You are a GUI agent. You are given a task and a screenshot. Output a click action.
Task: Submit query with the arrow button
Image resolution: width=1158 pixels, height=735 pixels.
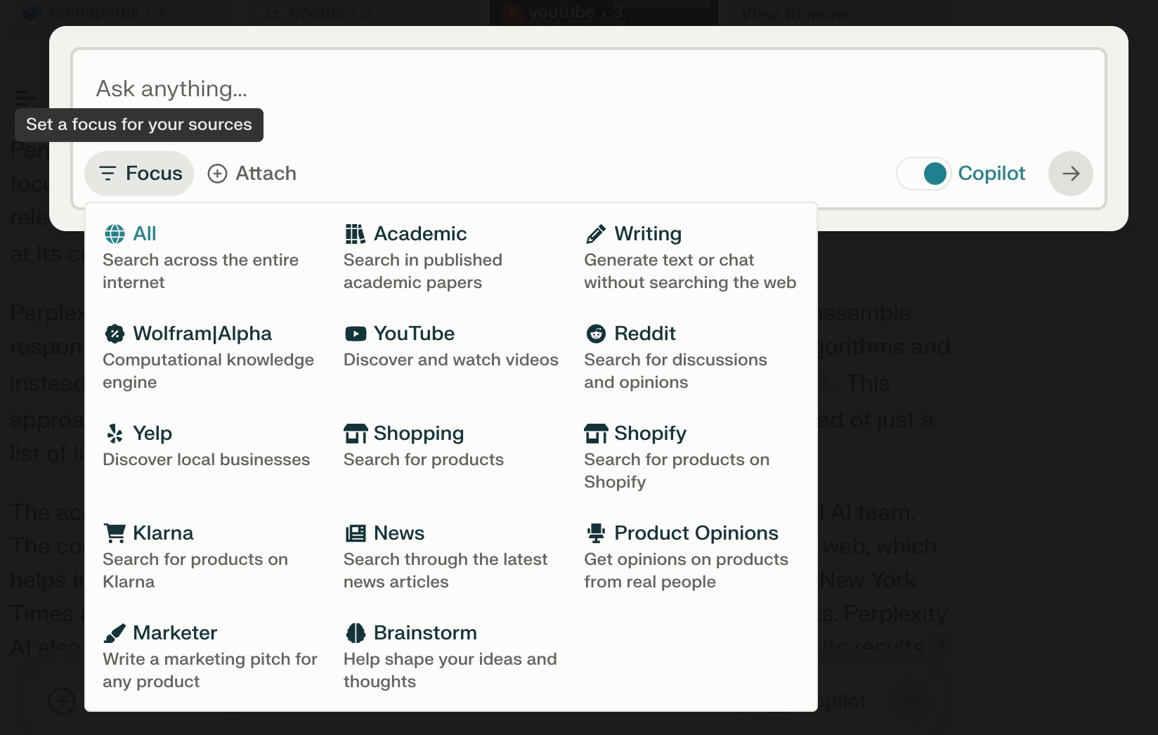1070,174
